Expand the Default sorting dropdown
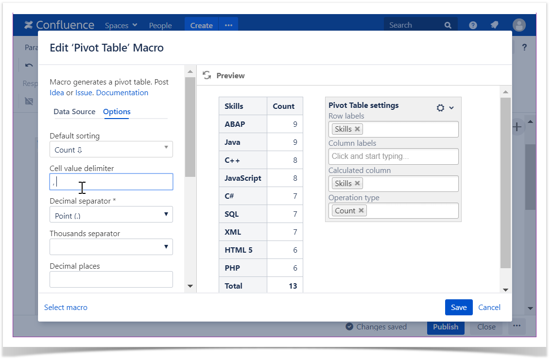The height and width of the screenshot is (361, 553). 111,150
